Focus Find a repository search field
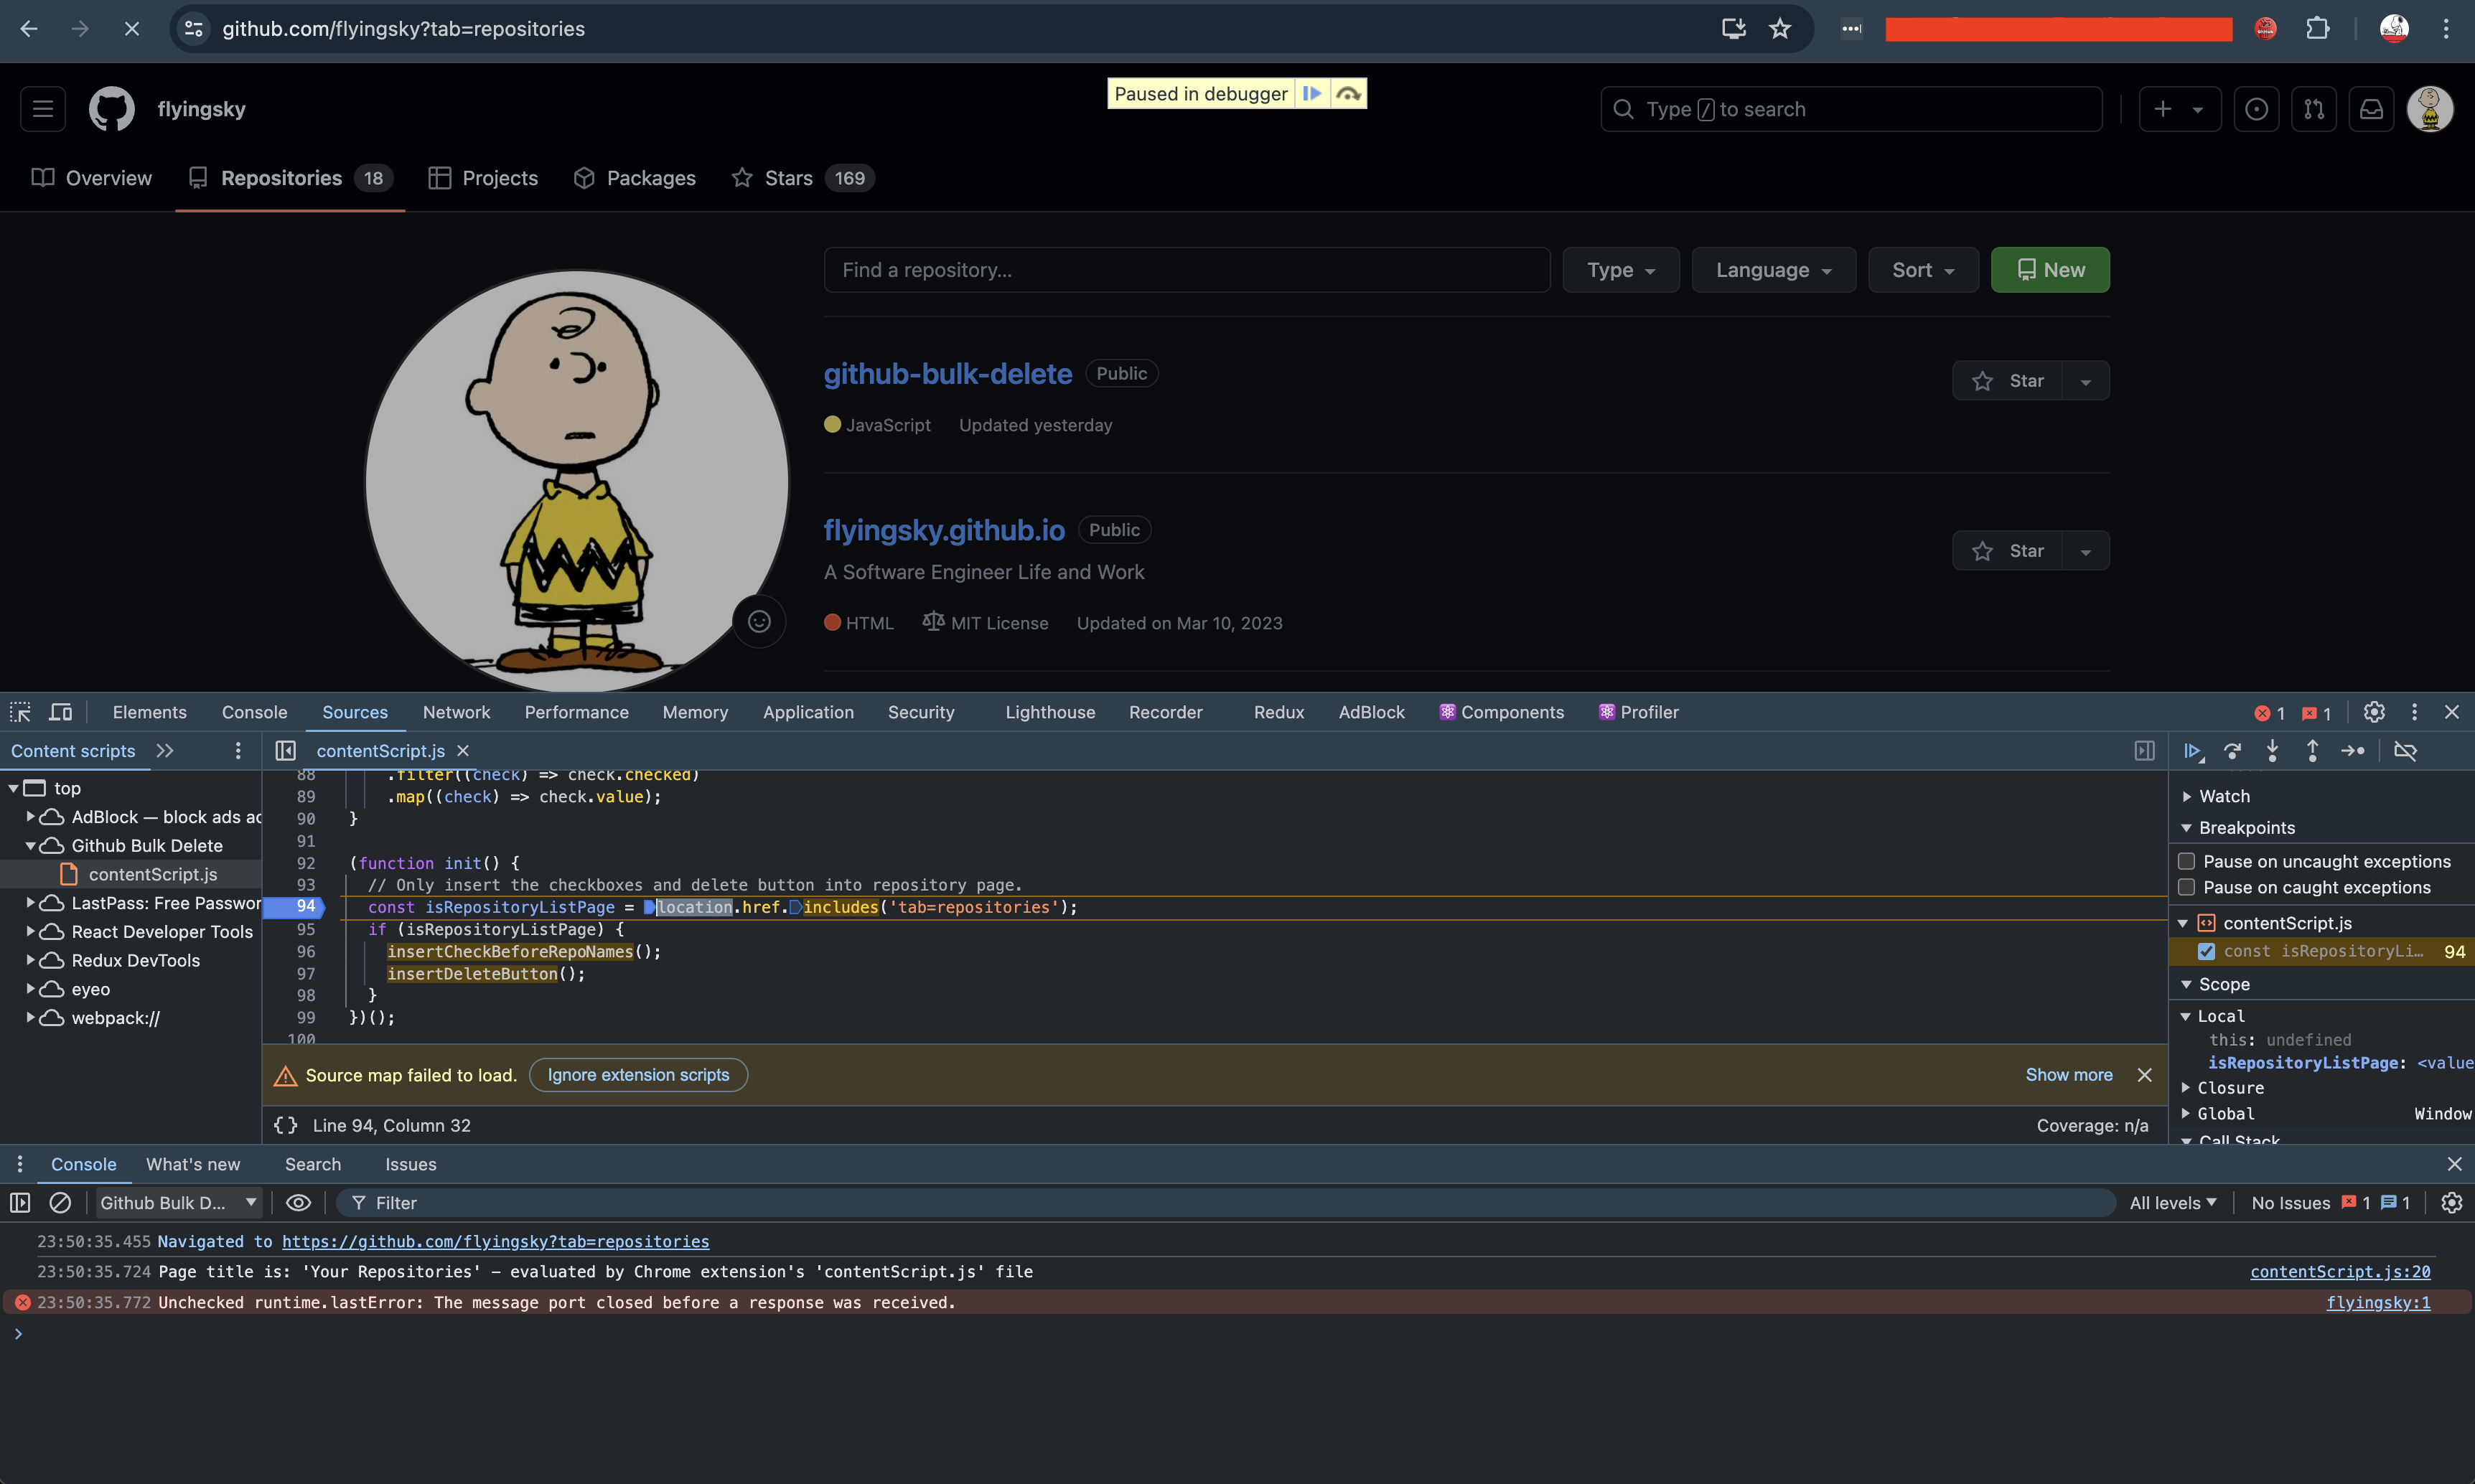The image size is (2475, 1484). (1186, 270)
